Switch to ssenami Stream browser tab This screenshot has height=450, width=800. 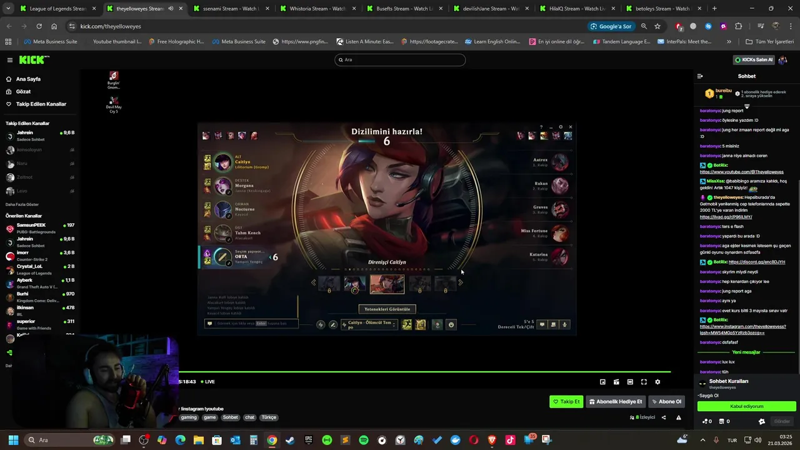tap(230, 9)
